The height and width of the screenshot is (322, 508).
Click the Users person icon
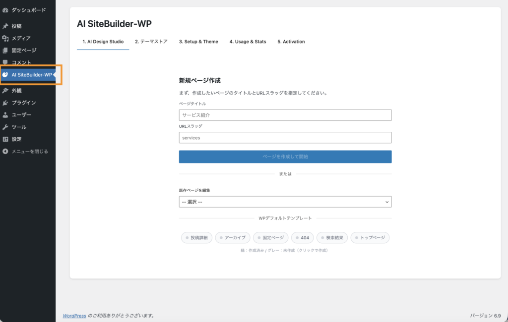coord(5,115)
